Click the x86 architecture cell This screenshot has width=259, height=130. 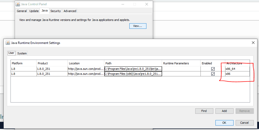click(237, 74)
